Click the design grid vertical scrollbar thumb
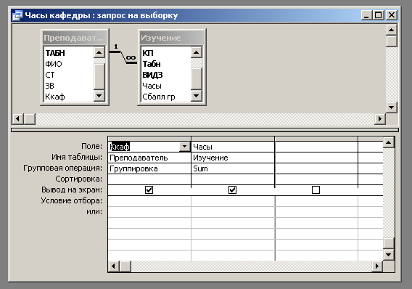This screenshot has height=289, width=412. click(388, 243)
